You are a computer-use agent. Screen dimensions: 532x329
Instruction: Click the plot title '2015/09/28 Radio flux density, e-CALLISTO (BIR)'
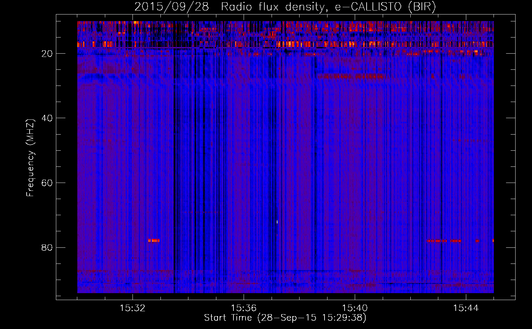(285, 7)
